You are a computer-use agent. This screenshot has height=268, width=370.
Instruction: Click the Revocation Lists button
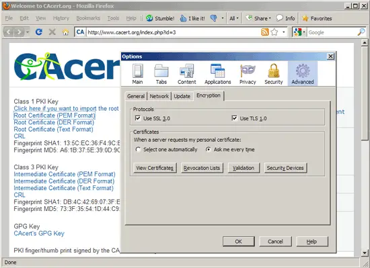coord(202,168)
